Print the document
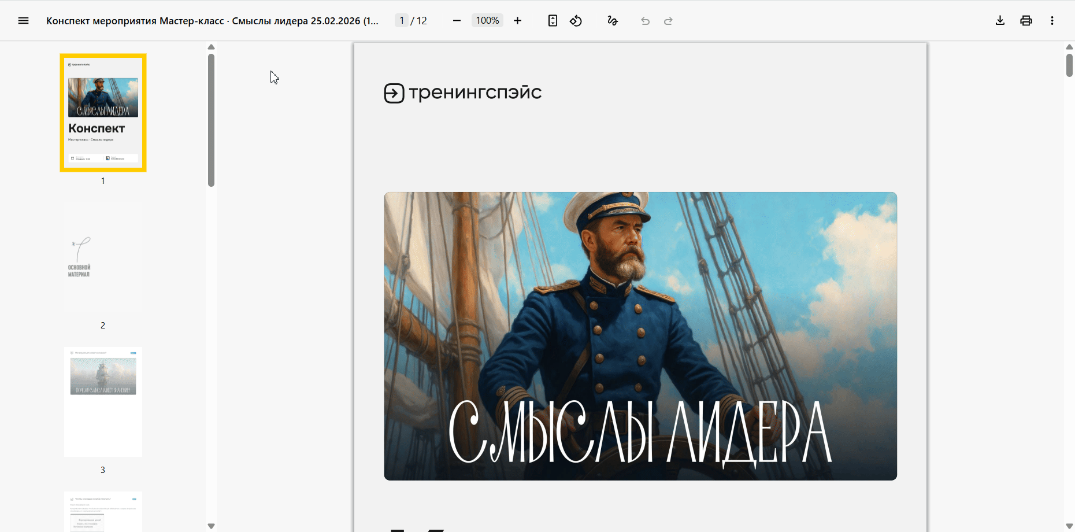The height and width of the screenshot is (532, 1075). [1026, 21]
